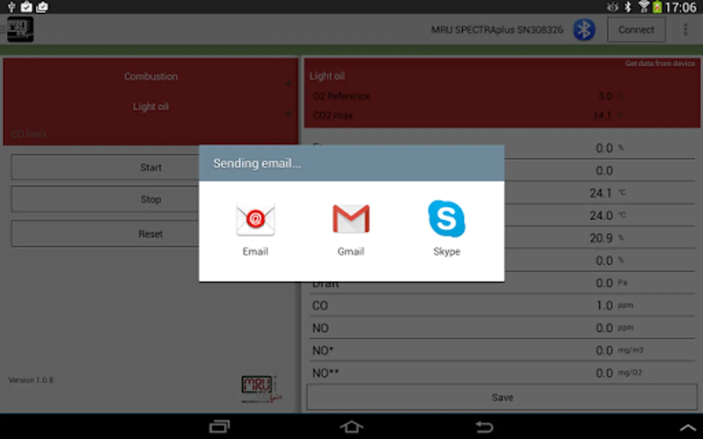Tap the O2 Reference row

pos(502,96)
